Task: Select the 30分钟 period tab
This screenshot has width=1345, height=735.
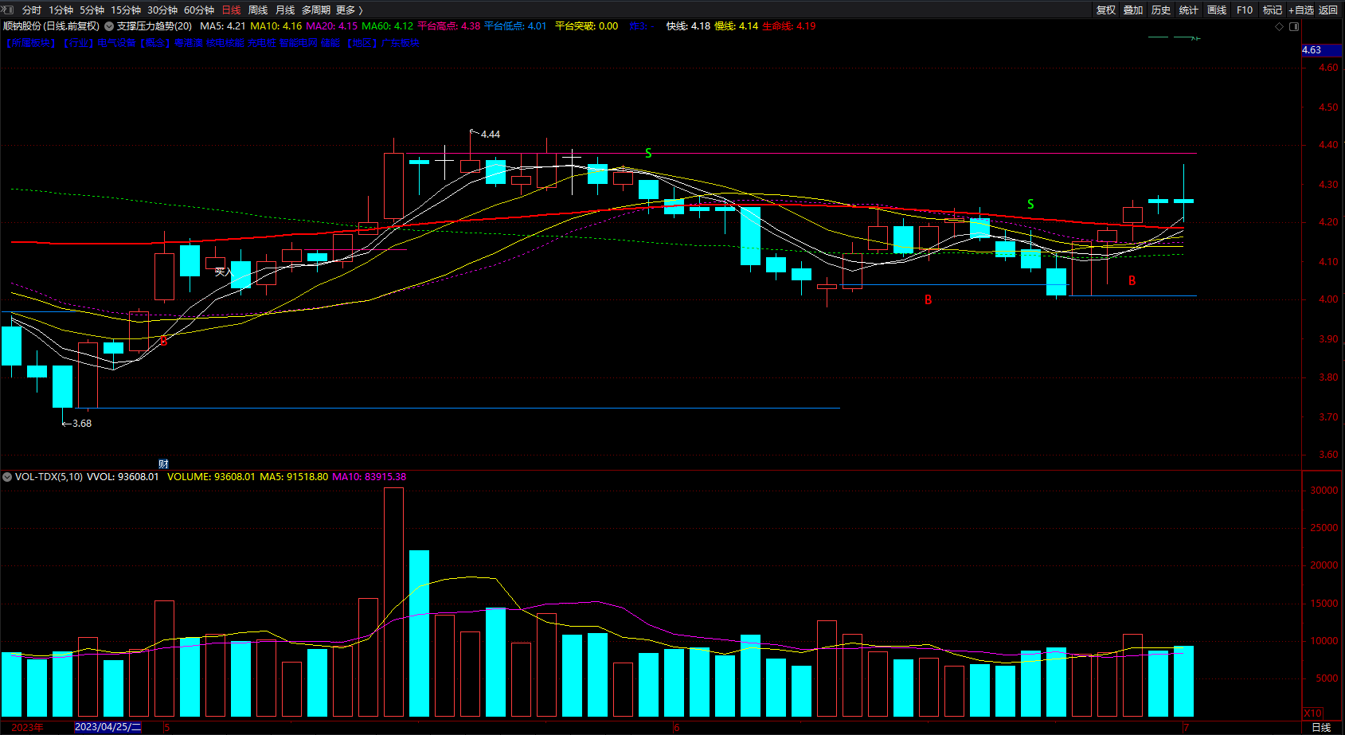Action: point(162,10)
